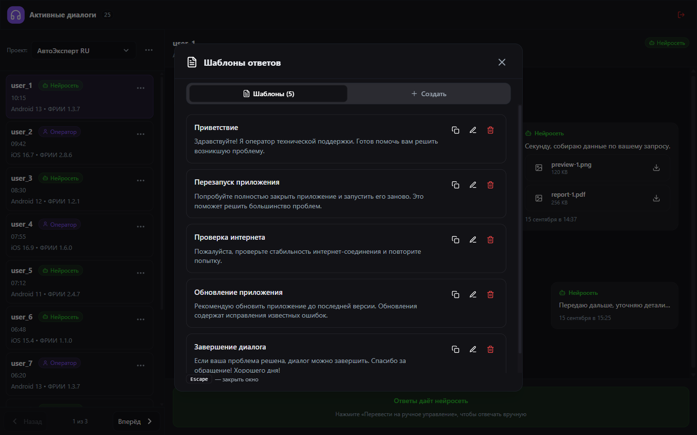
Task: Copy the Обновление приложения template
Action: pyautogui.click(x=455, y=295)
